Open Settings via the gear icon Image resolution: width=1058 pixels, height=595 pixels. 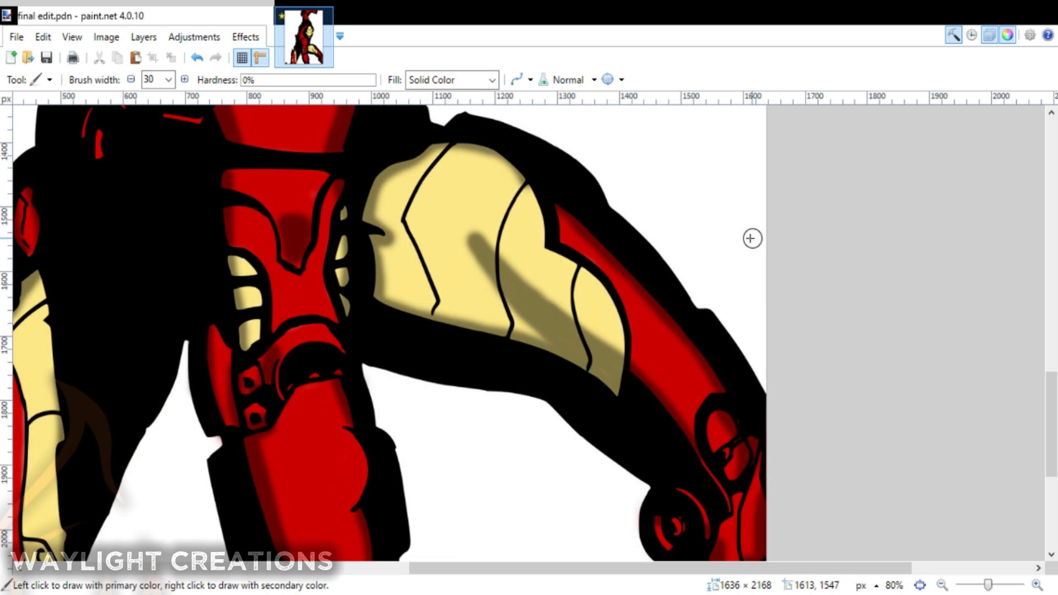(1030, 35)
